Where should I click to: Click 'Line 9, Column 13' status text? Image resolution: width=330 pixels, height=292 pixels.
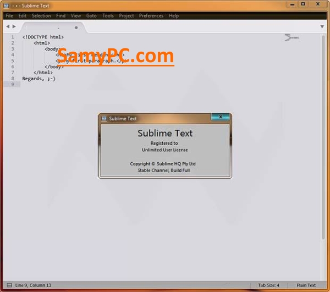pyautogui.click(x=33, y=285)
